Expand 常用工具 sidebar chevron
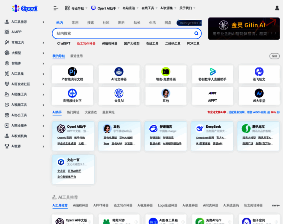Viewport: 283px width, 224px height. [x=43, y=43]
